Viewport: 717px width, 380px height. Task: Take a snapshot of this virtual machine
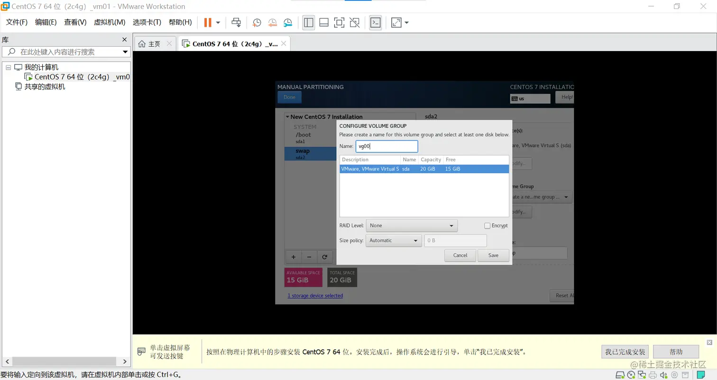[x=257, y=22]
